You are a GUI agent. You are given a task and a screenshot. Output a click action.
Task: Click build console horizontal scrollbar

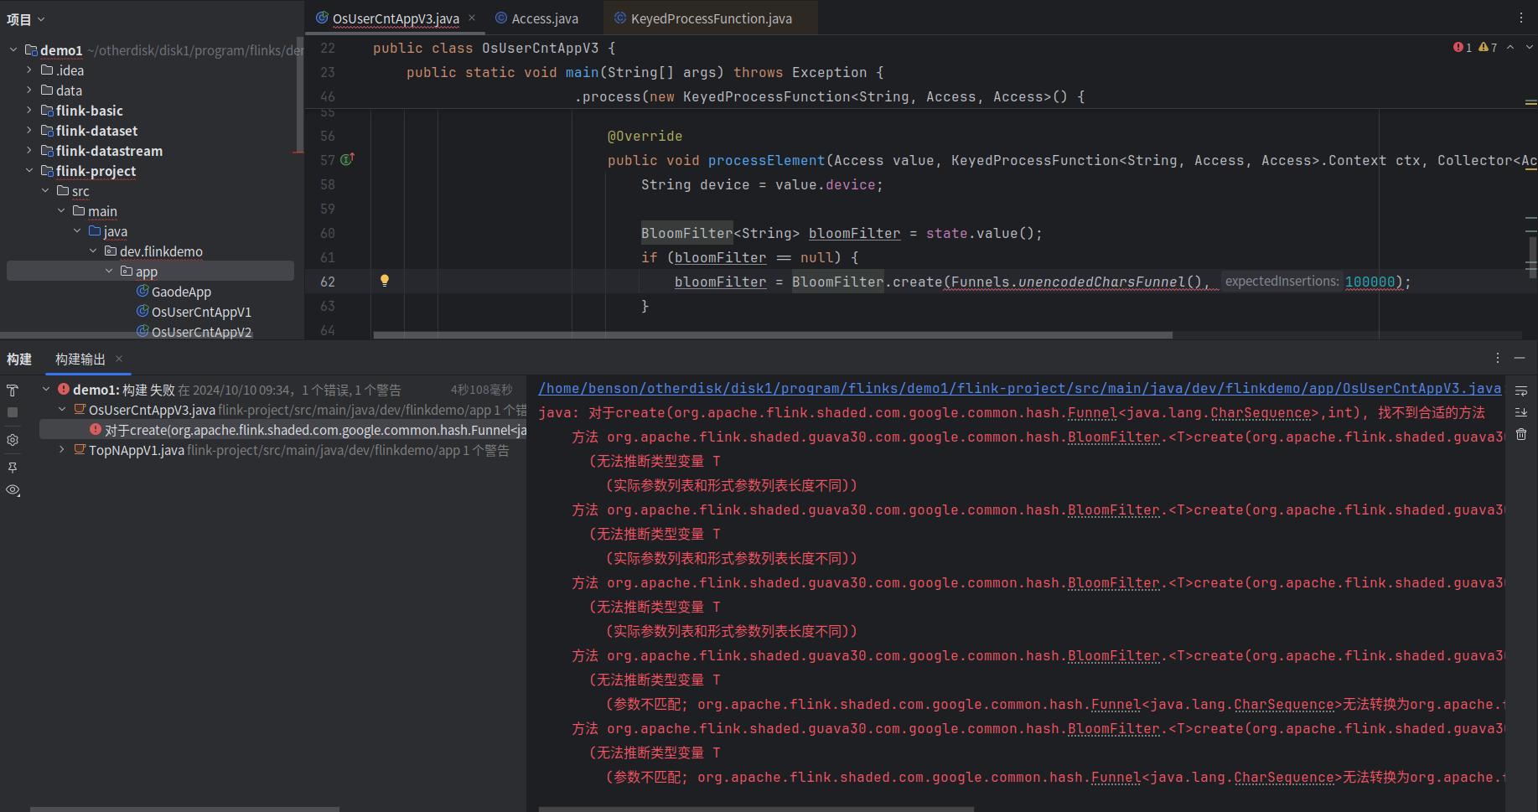point(756,809)
